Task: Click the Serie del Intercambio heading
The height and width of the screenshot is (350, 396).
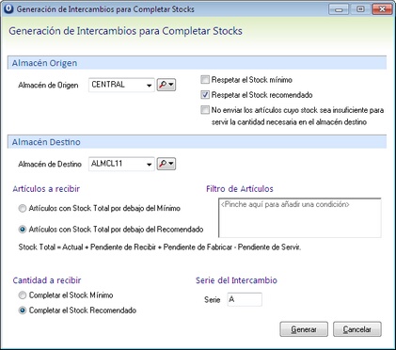Action: click(236, 280)
